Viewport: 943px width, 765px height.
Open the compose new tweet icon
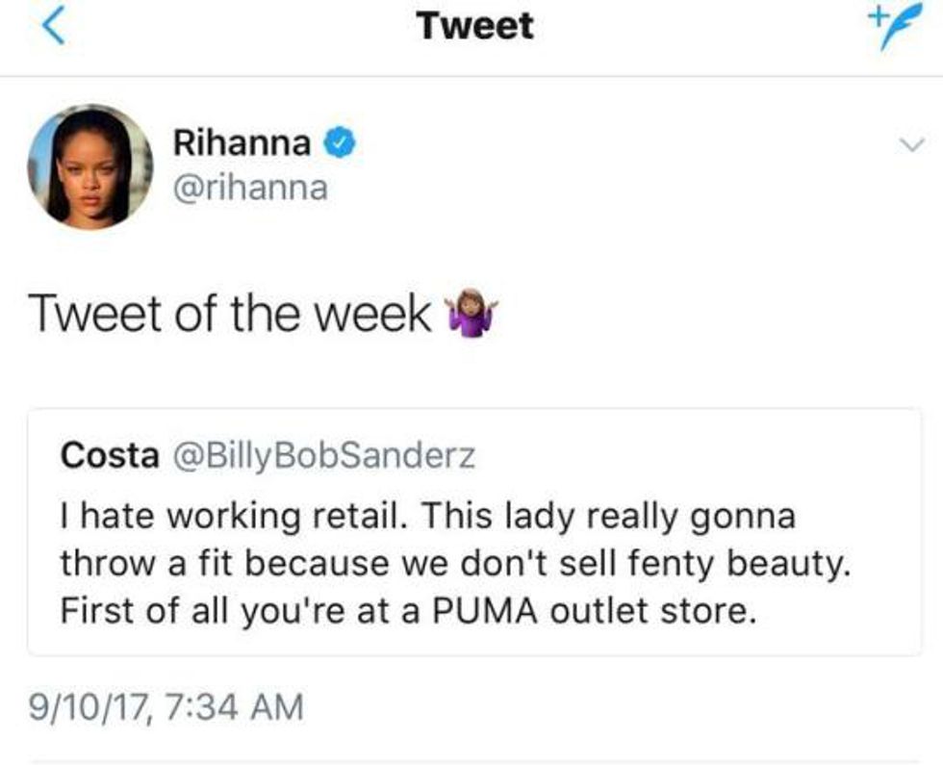(x=890, y=26)
